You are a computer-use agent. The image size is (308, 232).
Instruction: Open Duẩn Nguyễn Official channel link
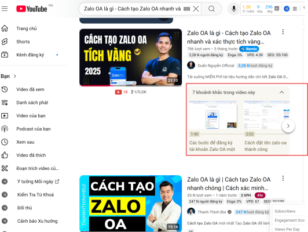[216, 66]
